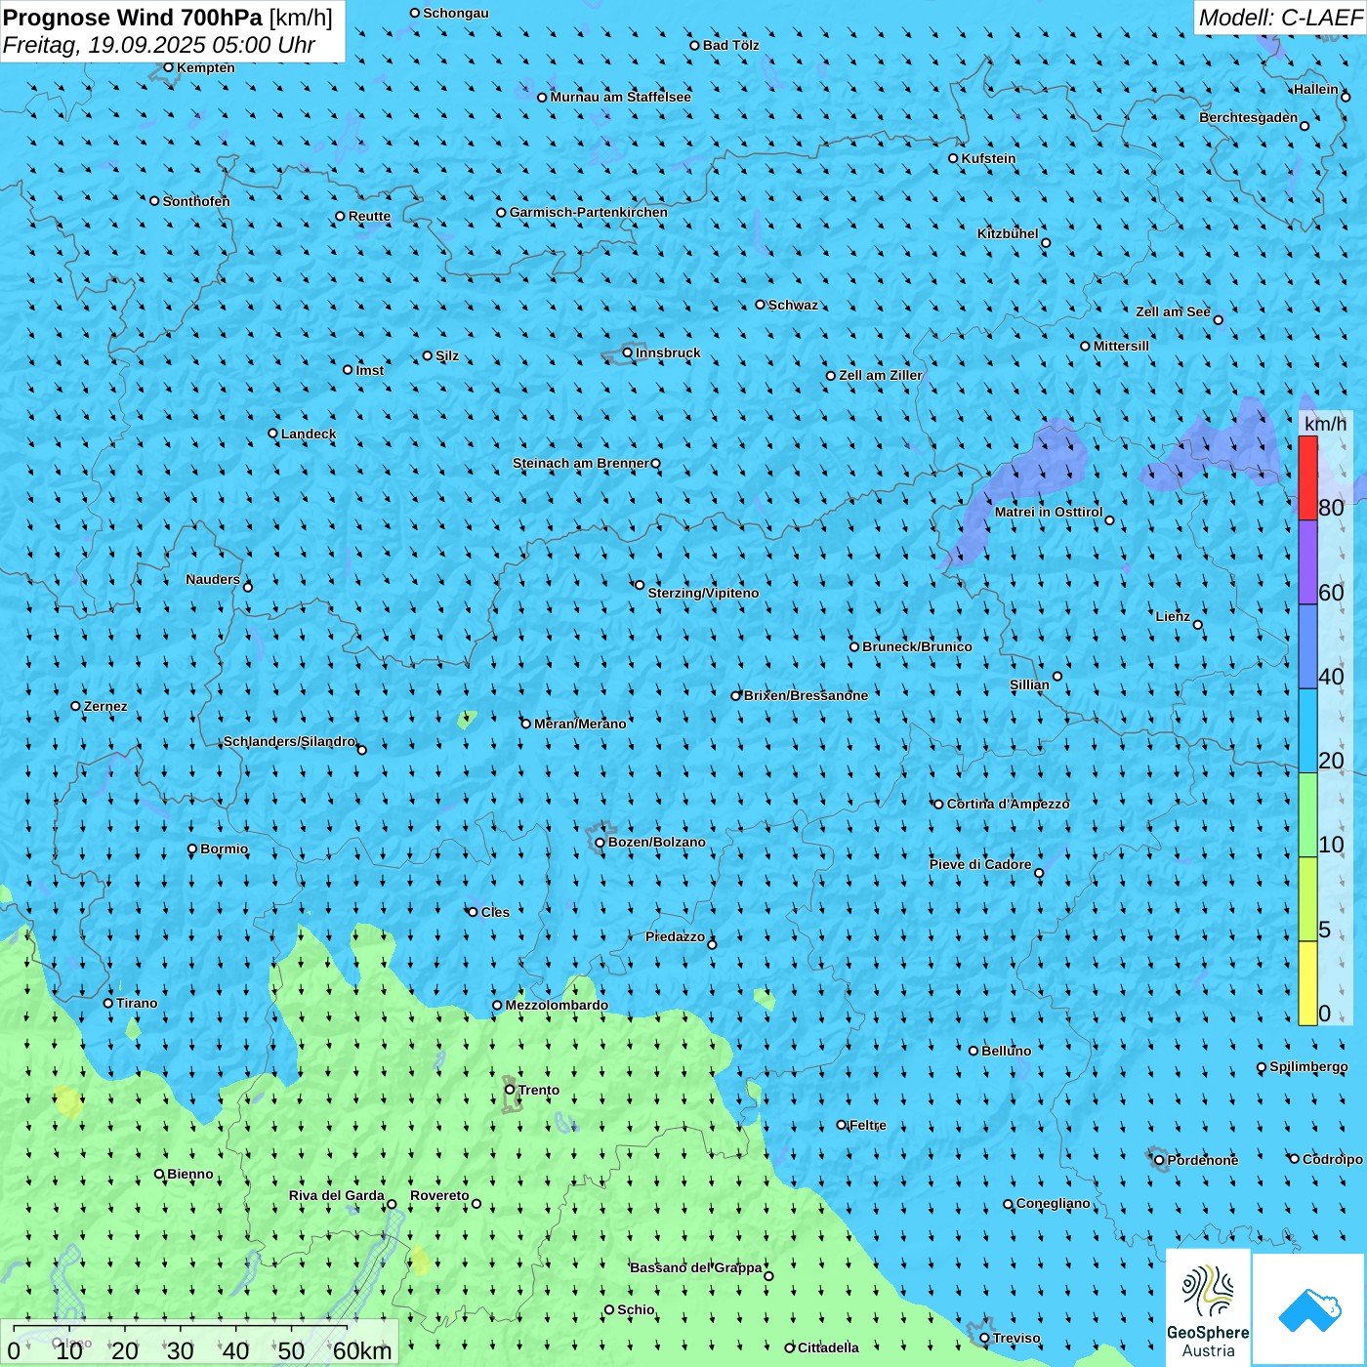Image resolution: width=1367 pixels, height=1367 pixels.
Task: Select the Bad Tölz label
Action: (730, 45)
